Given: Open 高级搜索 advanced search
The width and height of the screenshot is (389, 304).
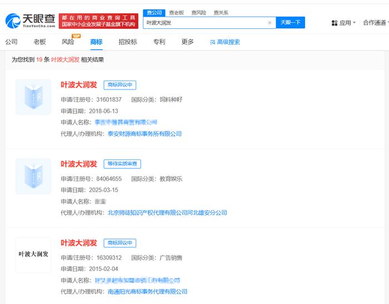Looking at the screenshot, I should 225,42.
